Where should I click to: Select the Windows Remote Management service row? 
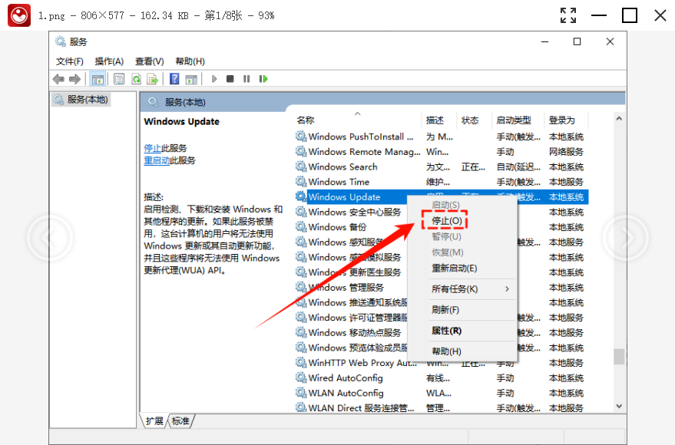click(442, 152)
